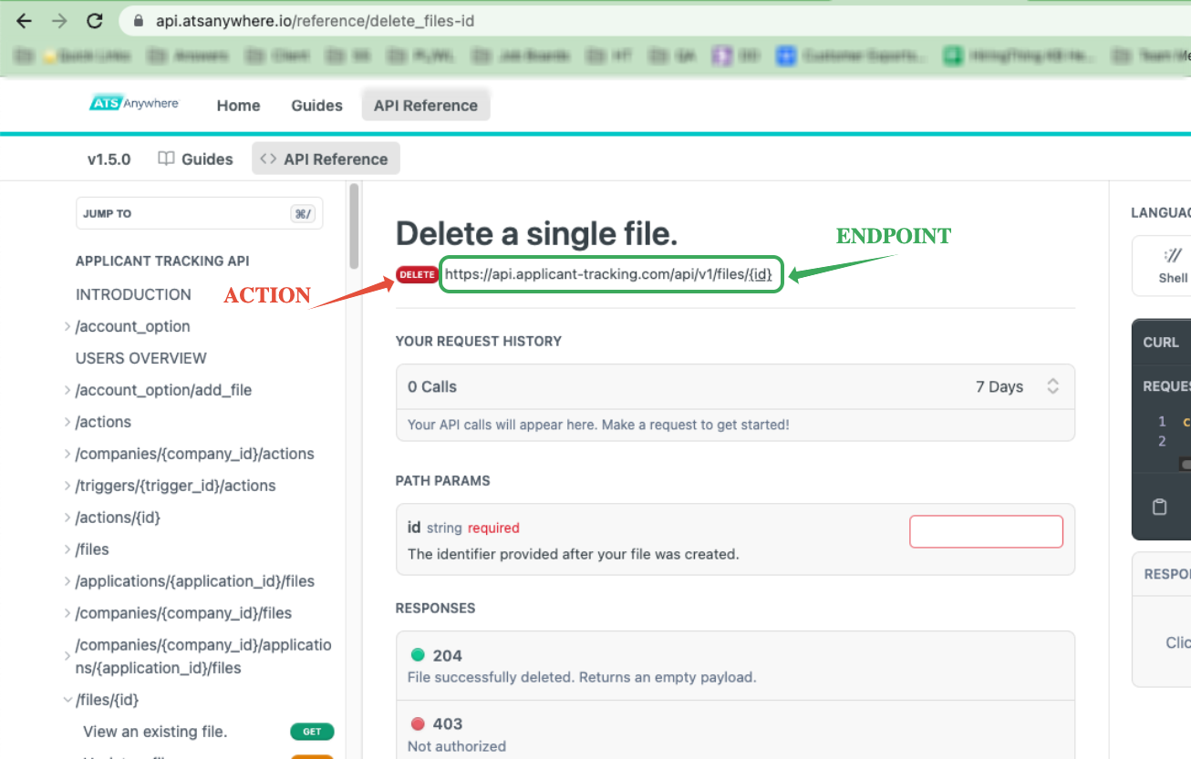Screen dimensions: 1191x759
Task: Click the sidebar vertical scrollbar
Action: point(353,226)
